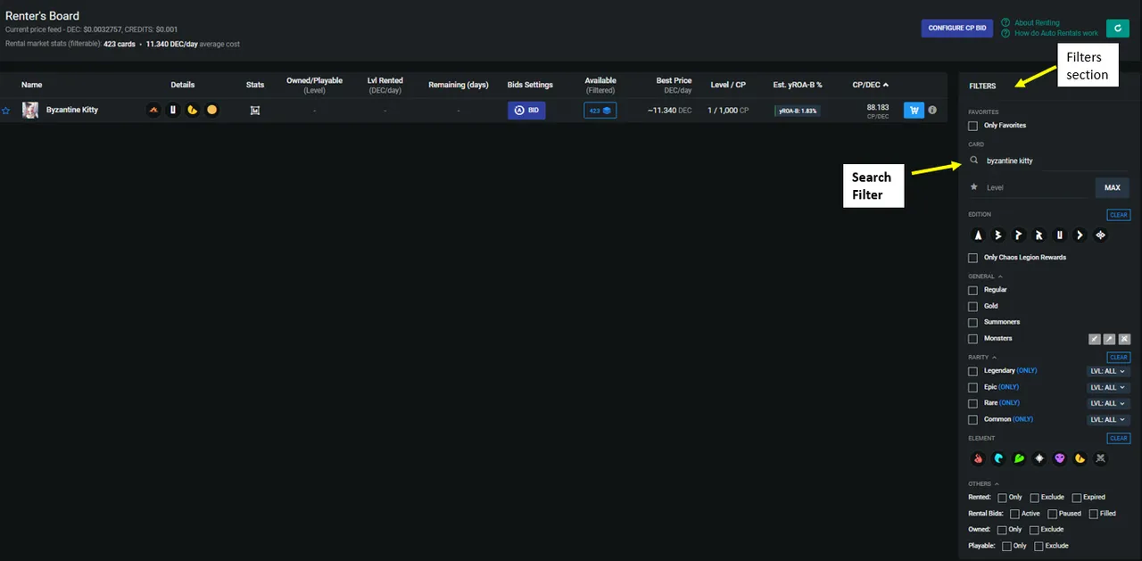Check the Legendary rarity checkbox
This screenshot has width=1142, height=561.
click(973, 371)
